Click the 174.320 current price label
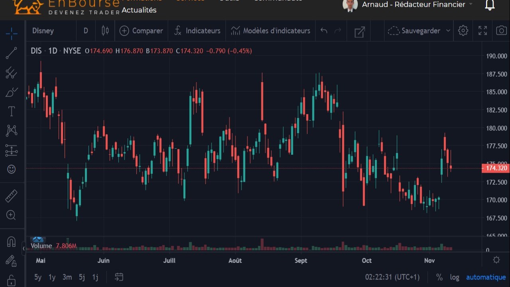510x287 pixels. [x=496, y=168]
